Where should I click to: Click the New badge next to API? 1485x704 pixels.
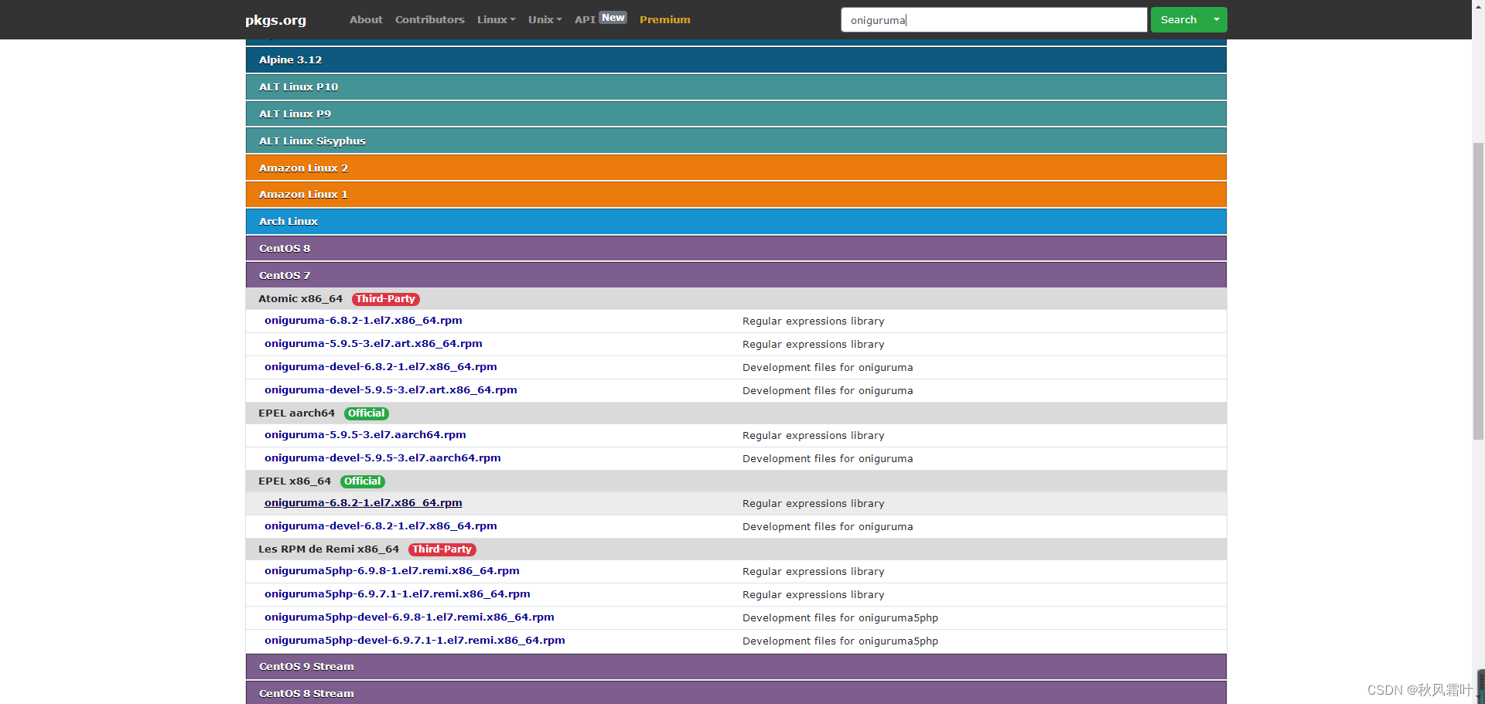click(x=613, y=18)
